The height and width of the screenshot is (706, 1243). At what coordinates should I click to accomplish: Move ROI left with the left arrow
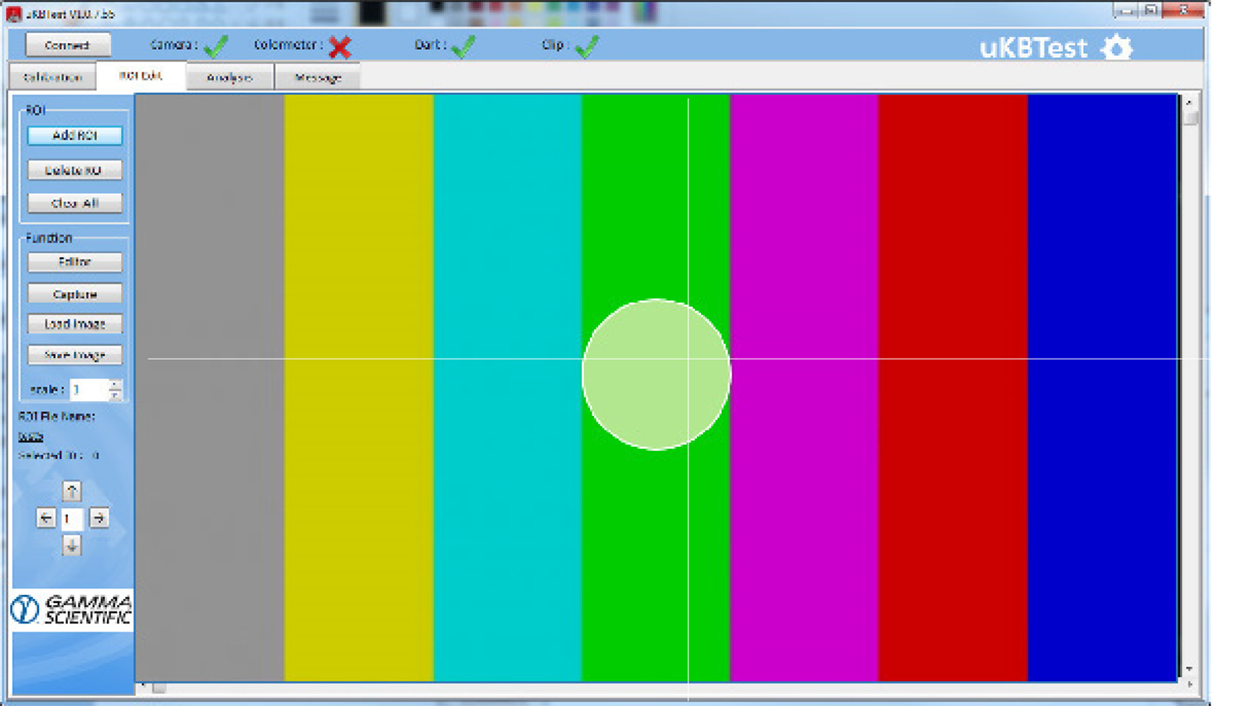[x=46, y=519]
